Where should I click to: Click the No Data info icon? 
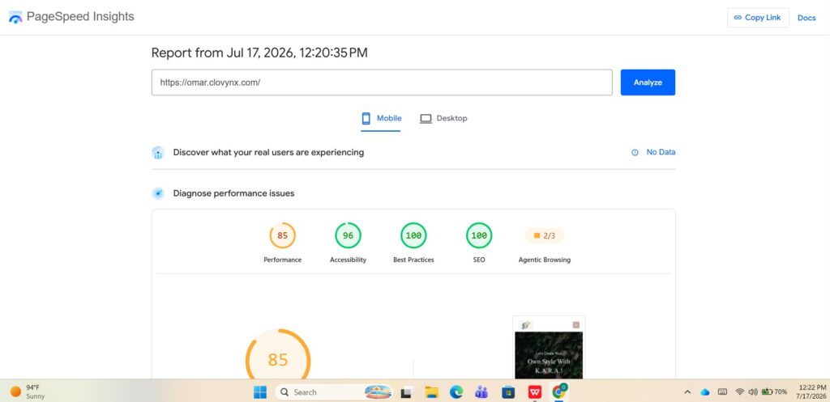point(635,152)
